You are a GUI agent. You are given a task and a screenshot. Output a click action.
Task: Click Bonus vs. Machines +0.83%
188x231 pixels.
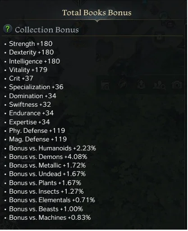point(50,218)
